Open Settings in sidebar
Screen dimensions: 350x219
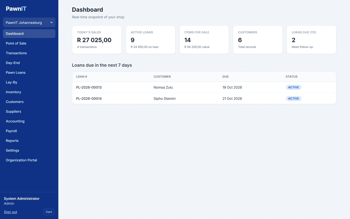[x=29, y=150]
